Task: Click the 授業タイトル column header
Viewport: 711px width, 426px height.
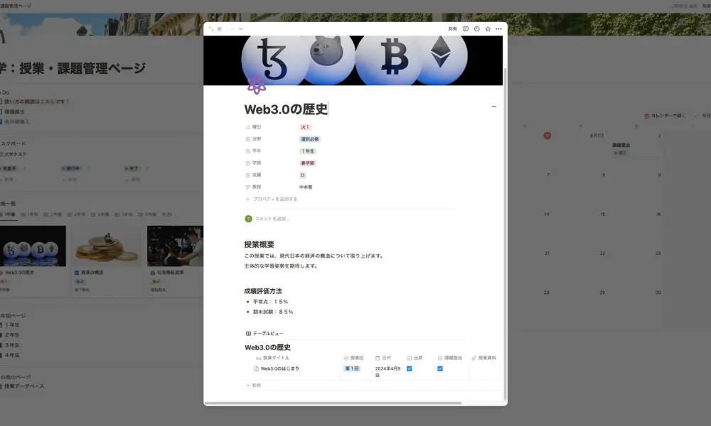Action: 272,358
